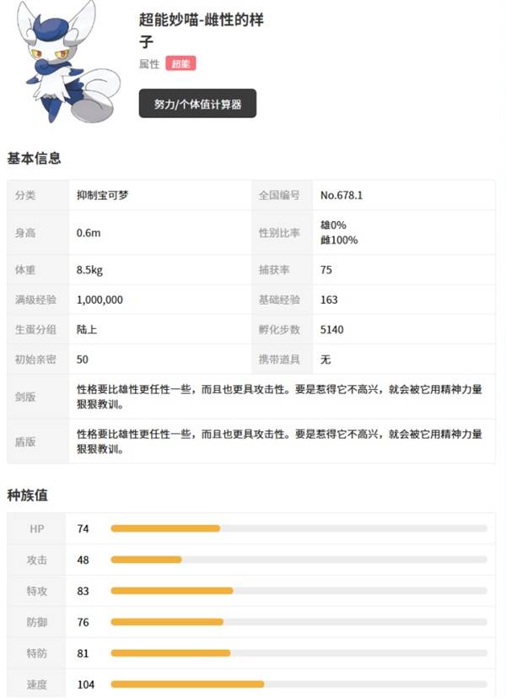Image resolution: width=506 pixels, height=698 pixels.
Task: Click the 孵化步数 value 5140
Action: click(331, 329)
